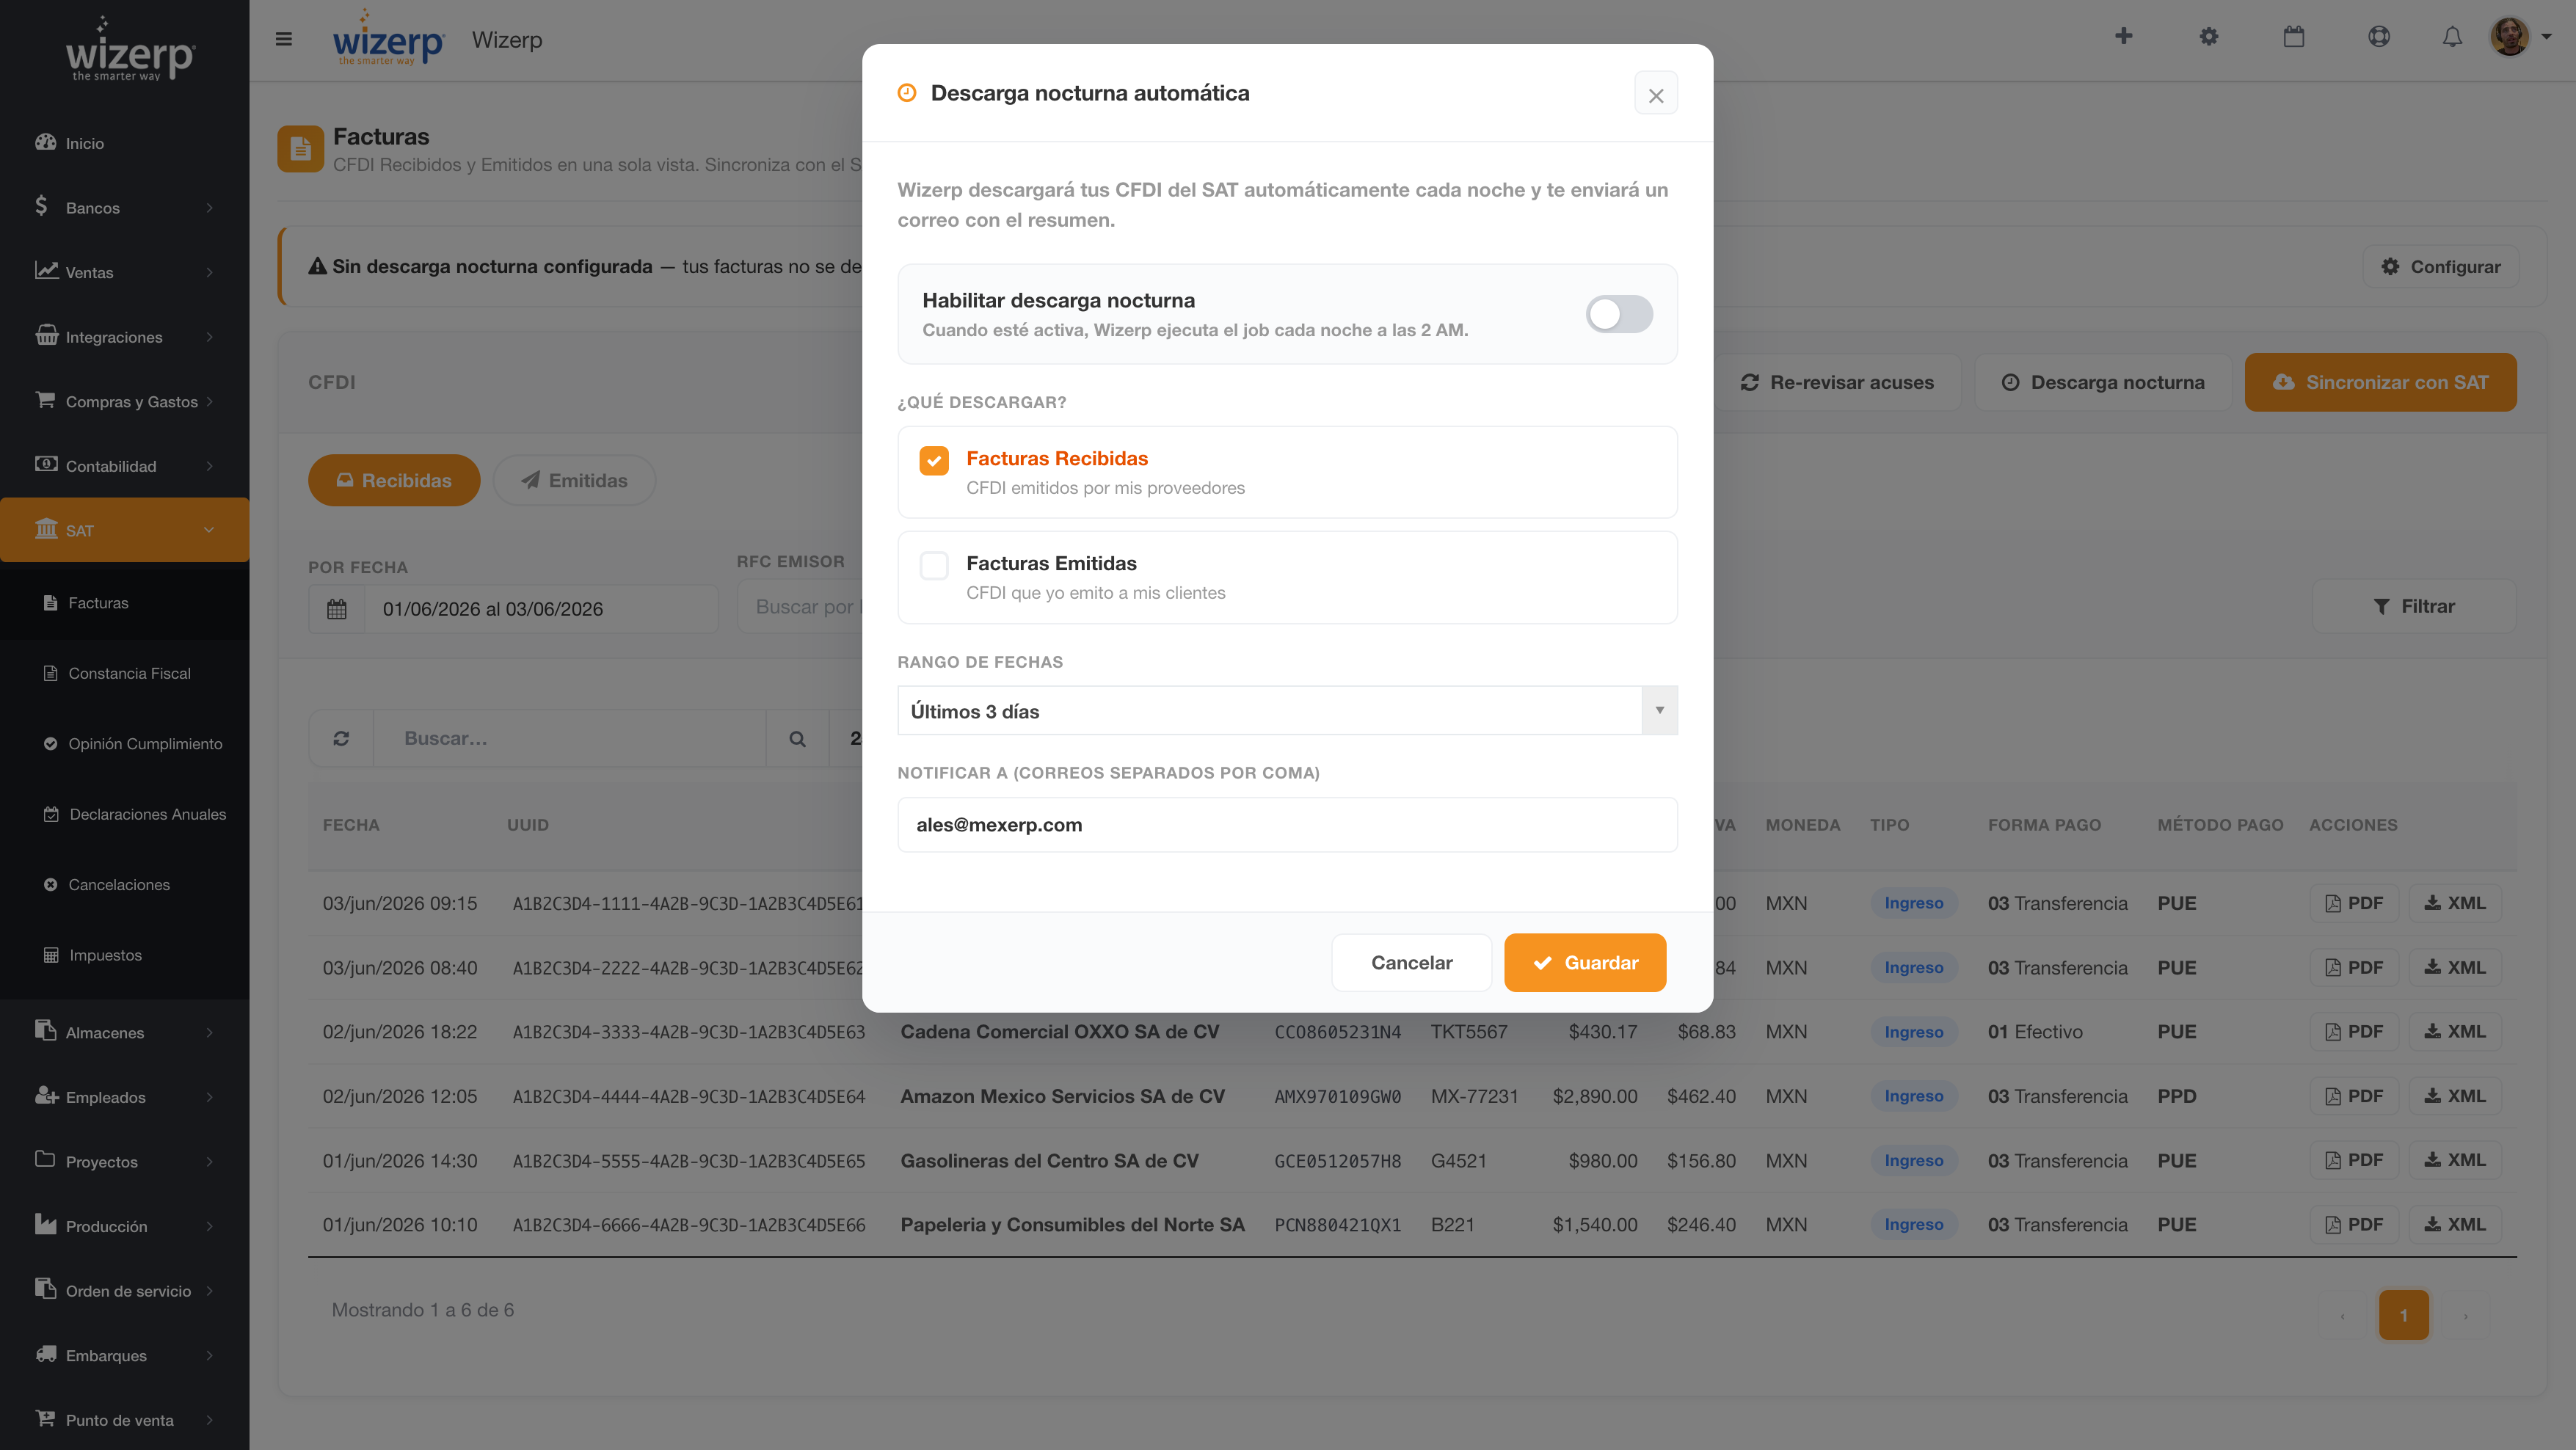This screenshot has height=1450, width=2576.
Task: Open Declaraciones Anuales submenu item
Action: pos(124,814)
